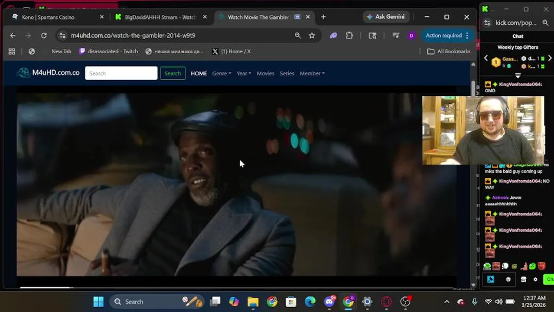554x312 pixels.
Task: Close the Watch Movie The Gambler tab
Action: pyautogui.click(x=308, y=17)
